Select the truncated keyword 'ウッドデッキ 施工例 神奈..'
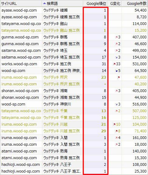148x175 pixels. point(62,70)
